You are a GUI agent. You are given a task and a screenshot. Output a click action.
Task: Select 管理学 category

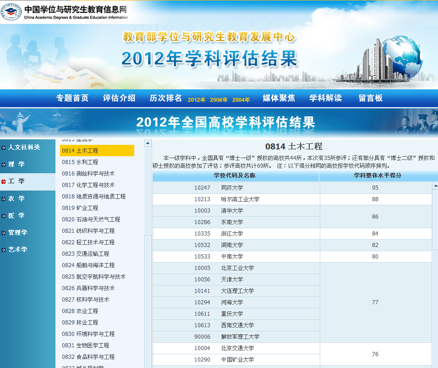18,232
